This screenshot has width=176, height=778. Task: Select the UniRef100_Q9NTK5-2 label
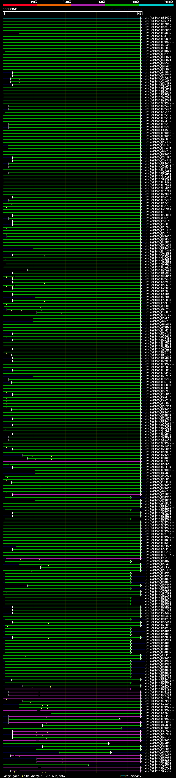pos(159,555)
